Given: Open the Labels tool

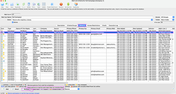Looking at the screenshot, I should (44, 5).
